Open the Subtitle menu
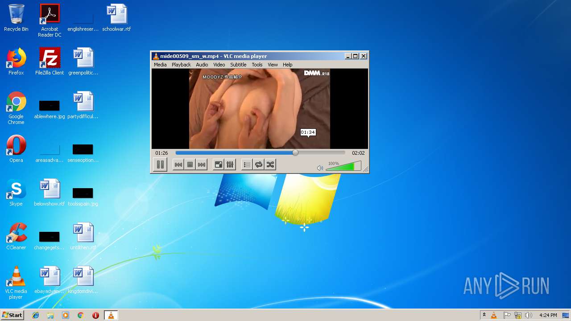Screen dimensions: 571x321 pos(238,65)
